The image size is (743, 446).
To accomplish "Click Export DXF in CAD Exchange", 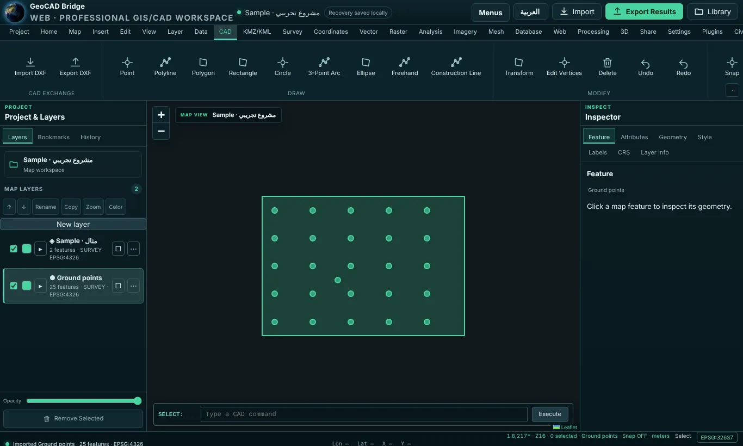I will pyautogui.click(x=76, y=67).
